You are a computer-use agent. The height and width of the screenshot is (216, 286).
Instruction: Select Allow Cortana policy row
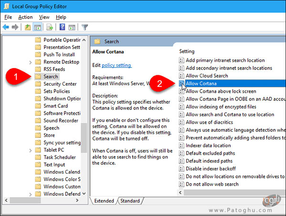click(x=233, y=83)
